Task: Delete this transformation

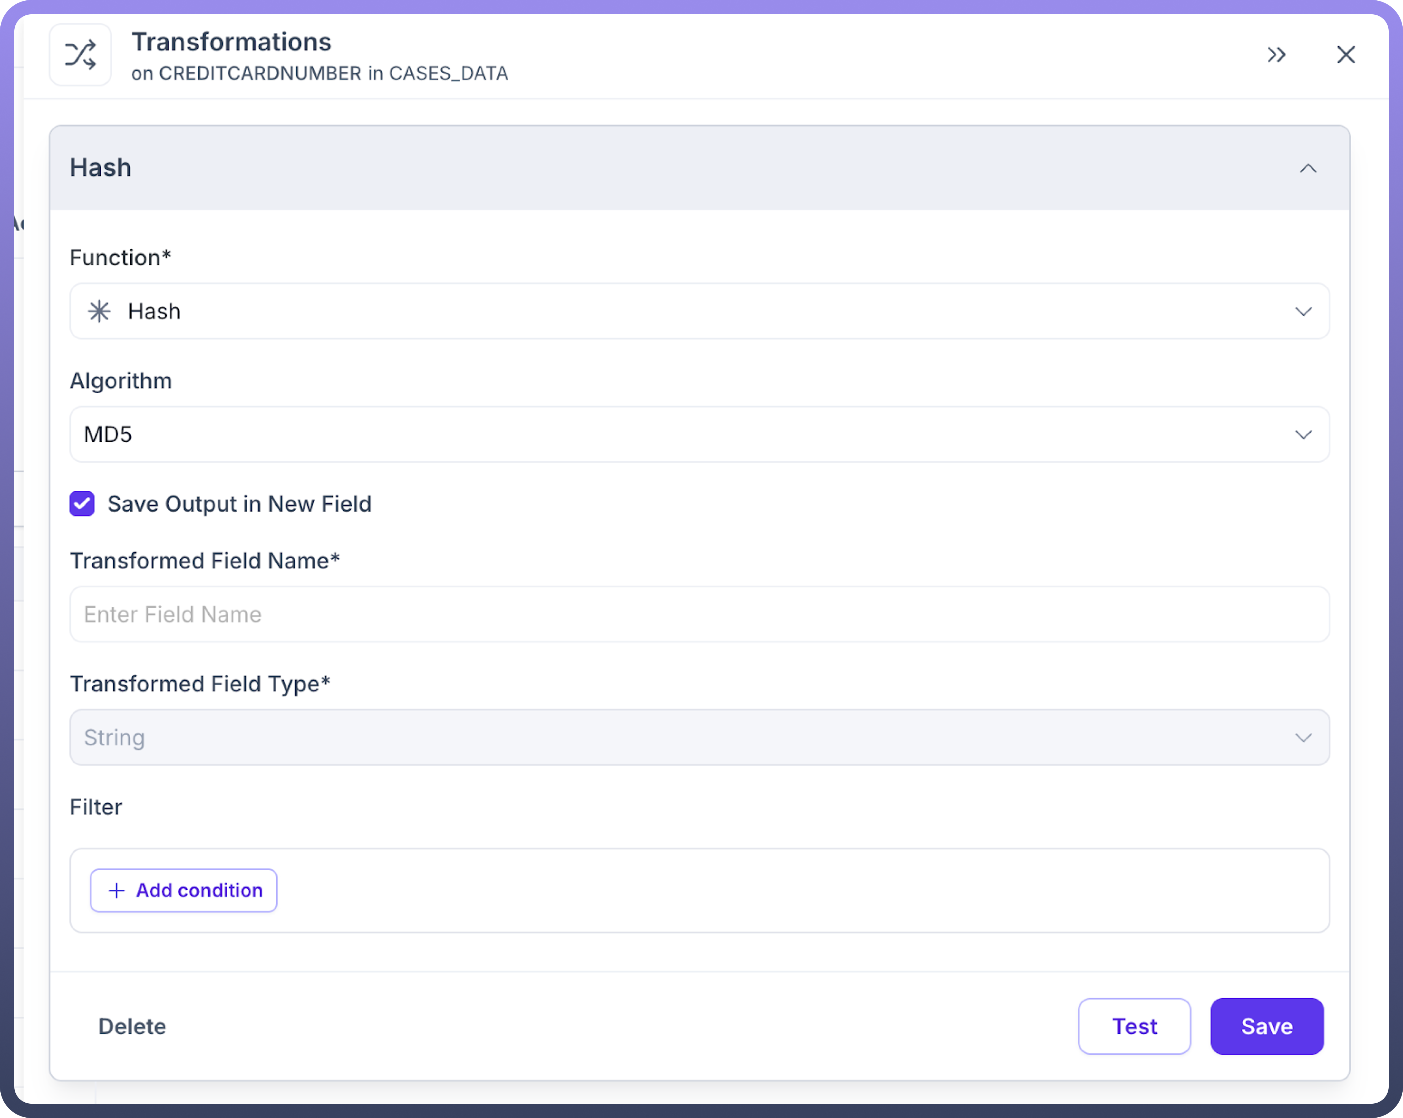Action: tap(132, 1026)
